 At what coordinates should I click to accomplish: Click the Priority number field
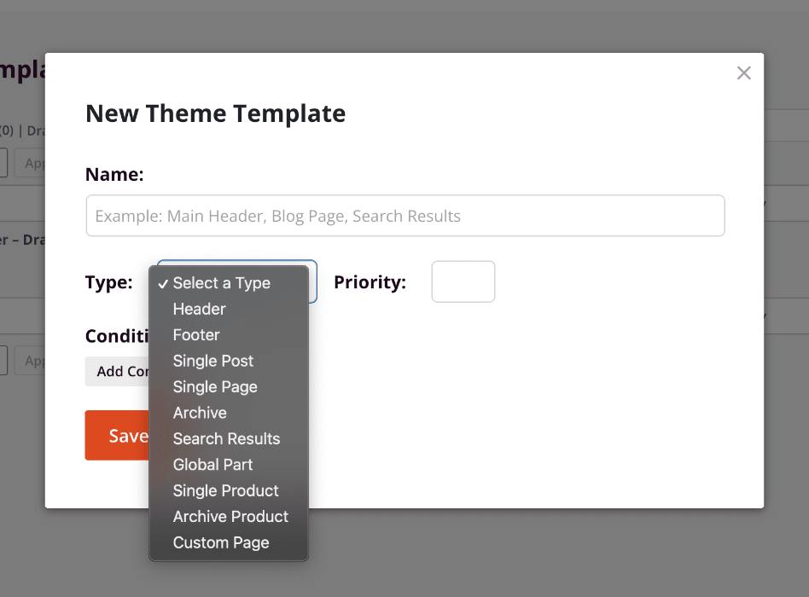[x=463, y=281]
